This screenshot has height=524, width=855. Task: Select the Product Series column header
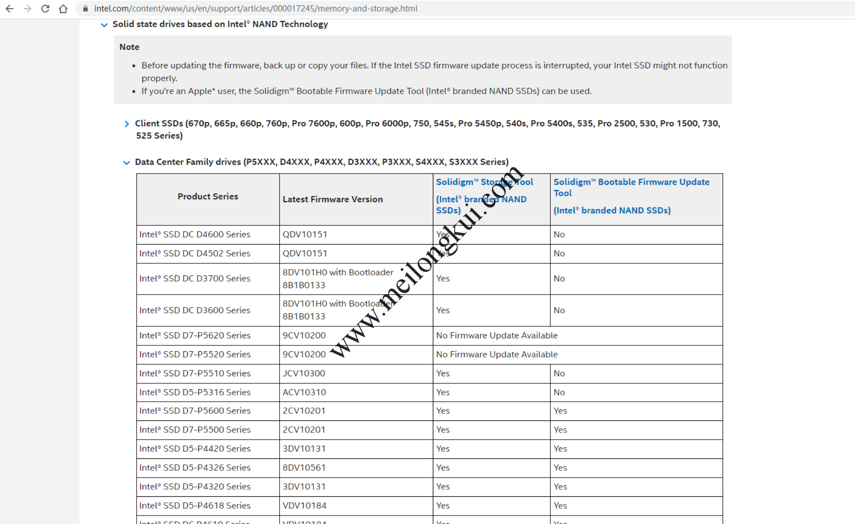[x=208, y=196]
